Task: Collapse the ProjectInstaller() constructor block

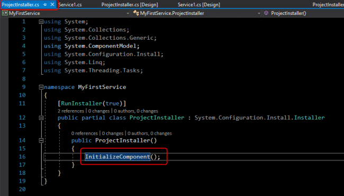Action: click(41, 140)
